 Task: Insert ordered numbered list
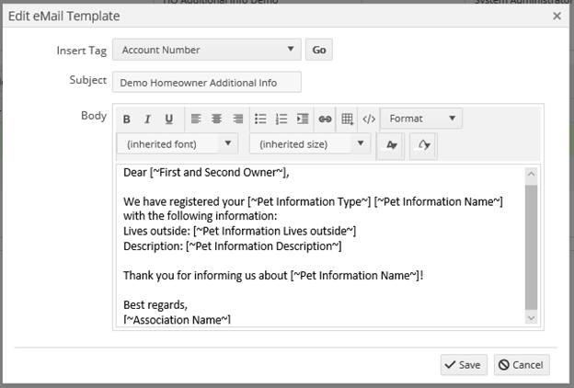[x=281, y=119]
